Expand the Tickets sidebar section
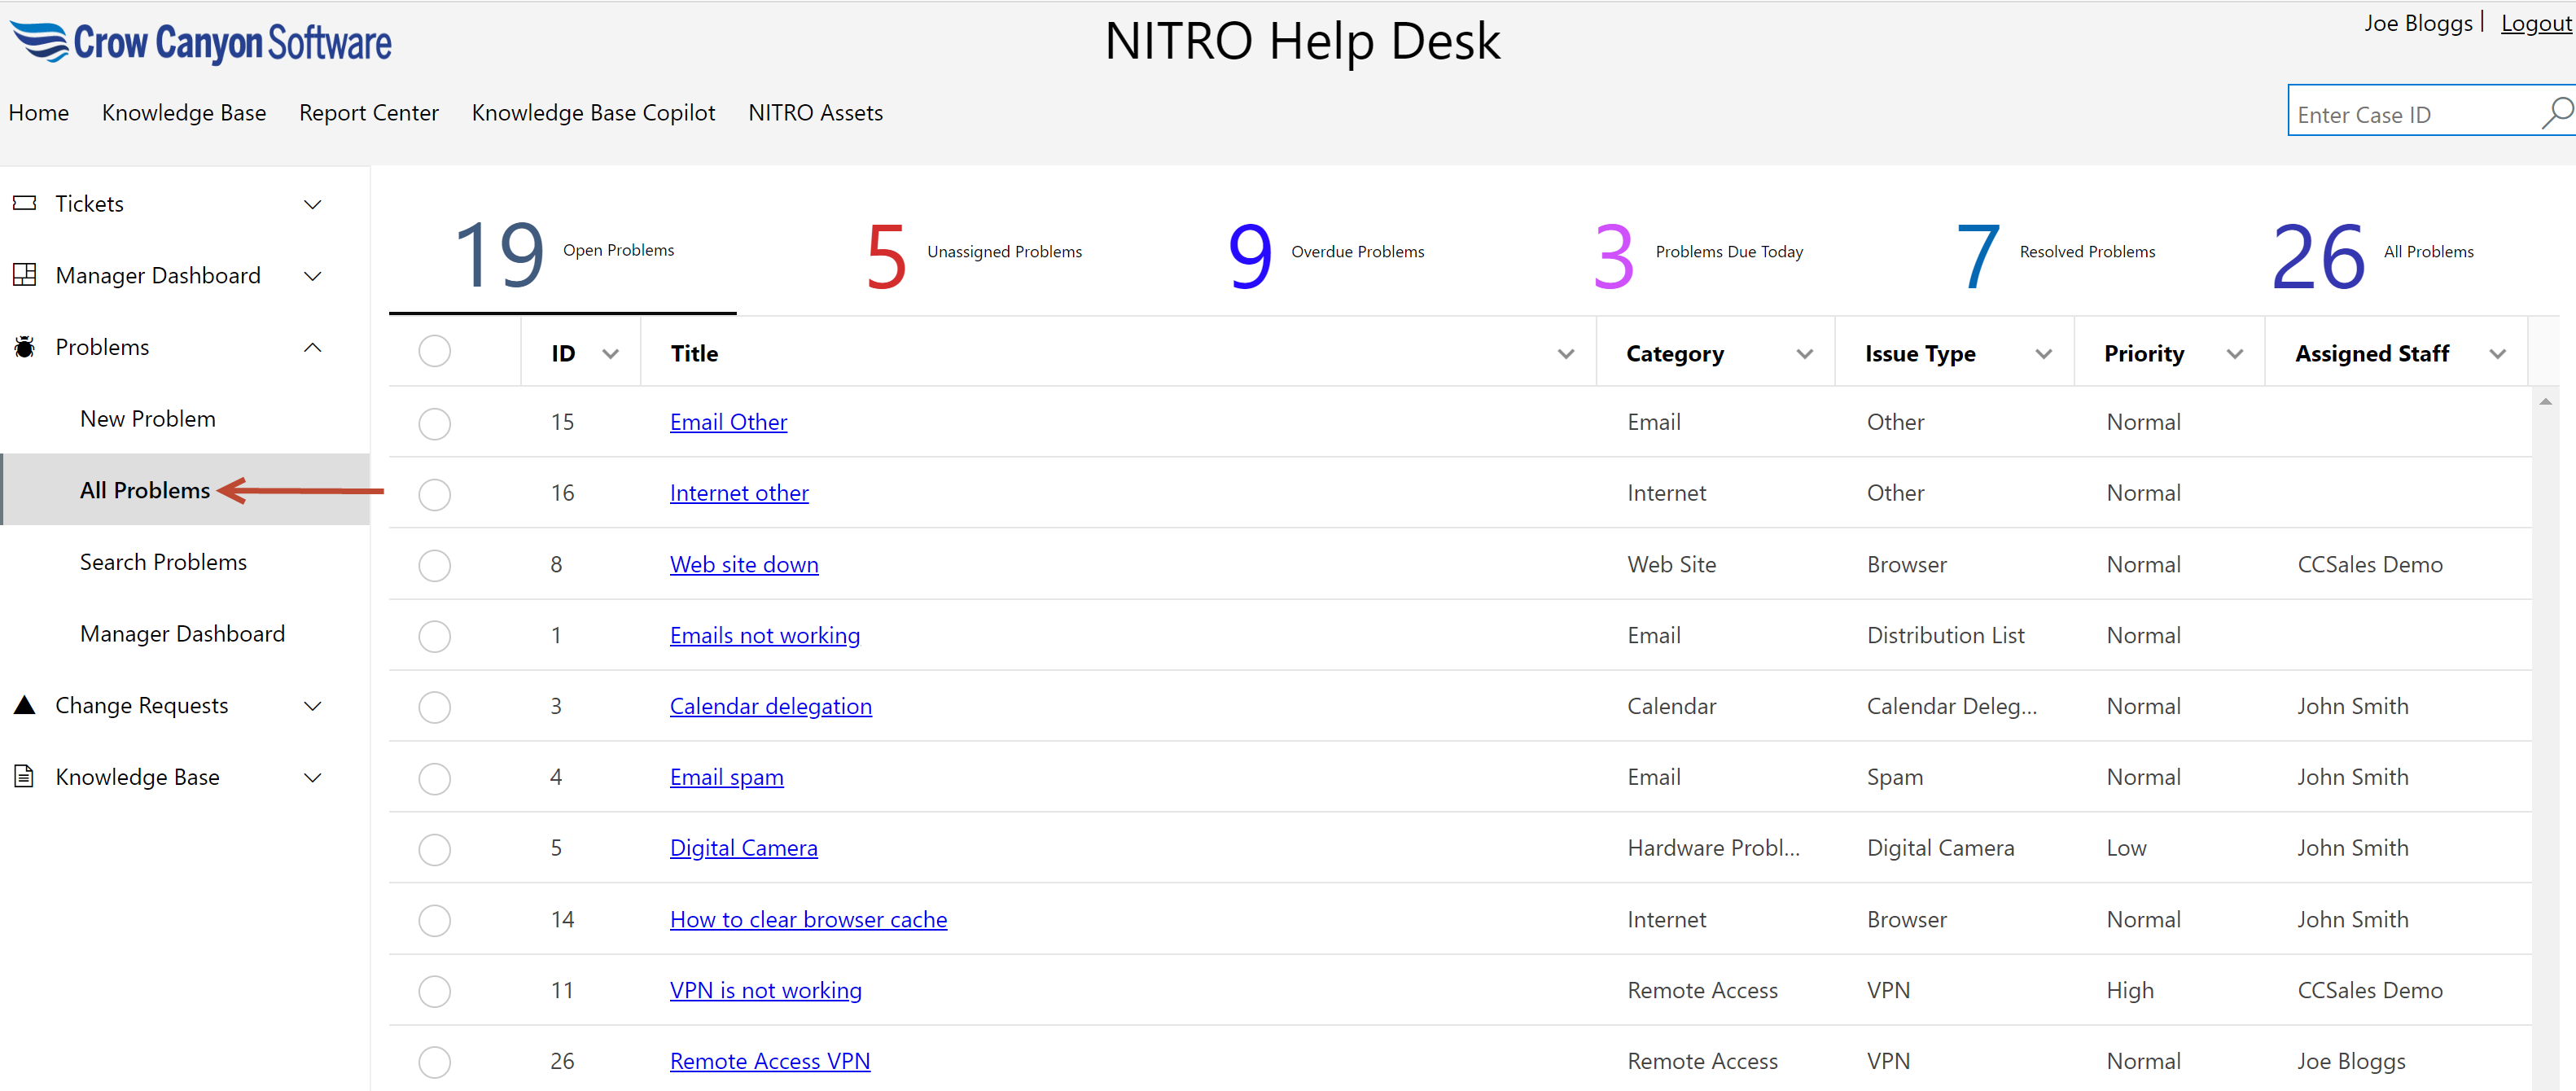 point(312,204)
